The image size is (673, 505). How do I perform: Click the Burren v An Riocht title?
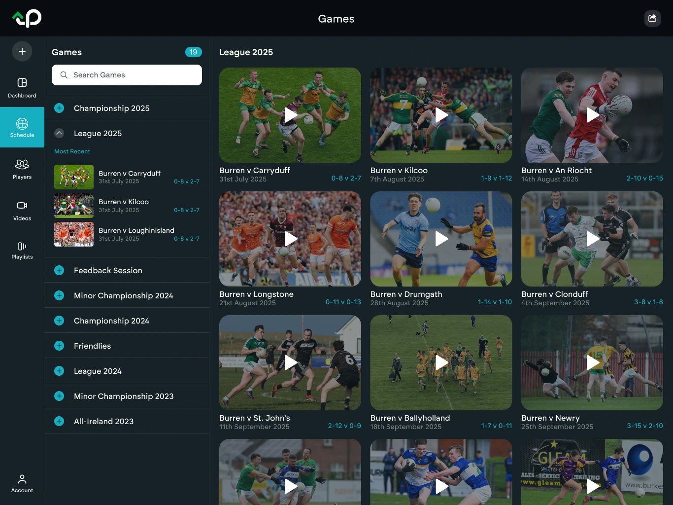556,170
